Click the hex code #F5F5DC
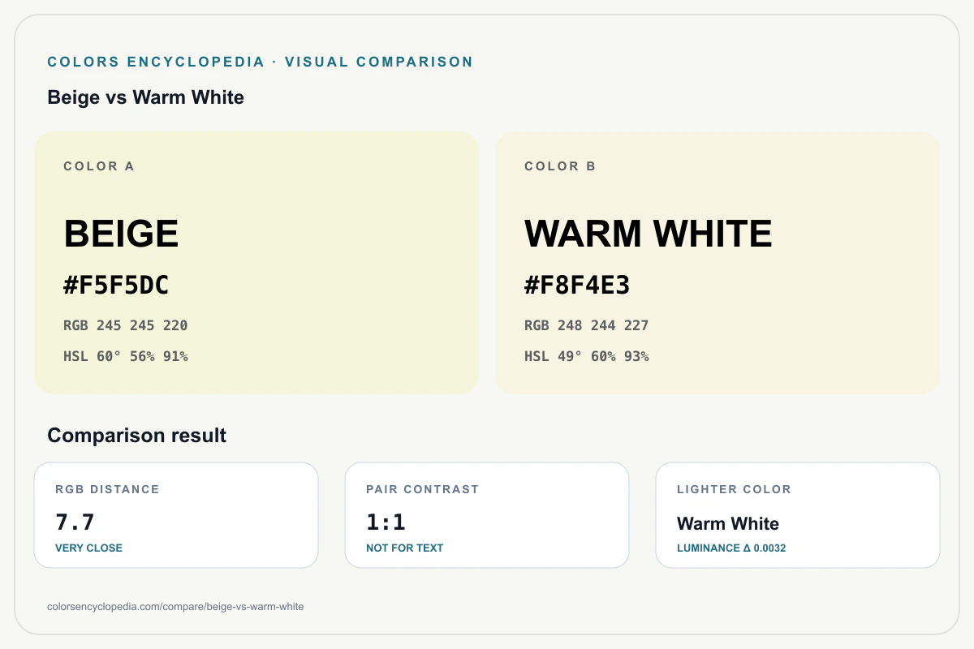Viewport: 974px width, 649px height. 116,286
